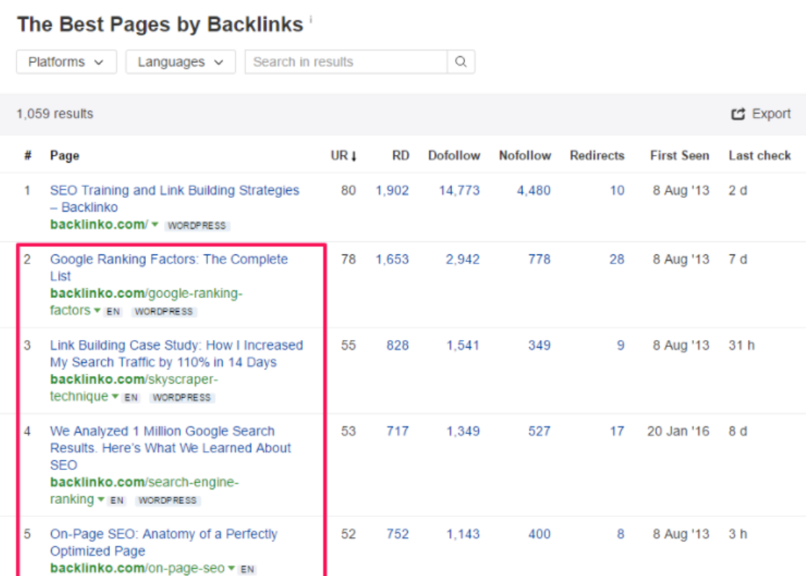
Task: Click Redirects value 28
Action: [617, 259]
